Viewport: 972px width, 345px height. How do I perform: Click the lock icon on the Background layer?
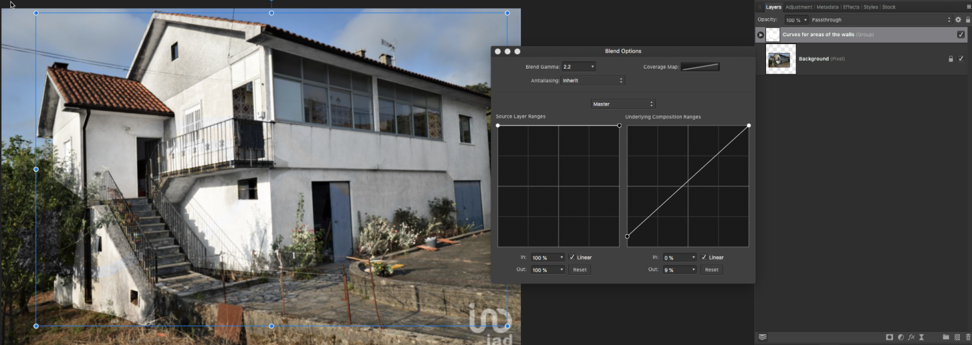pyautogui.click(x=951, y=59)
